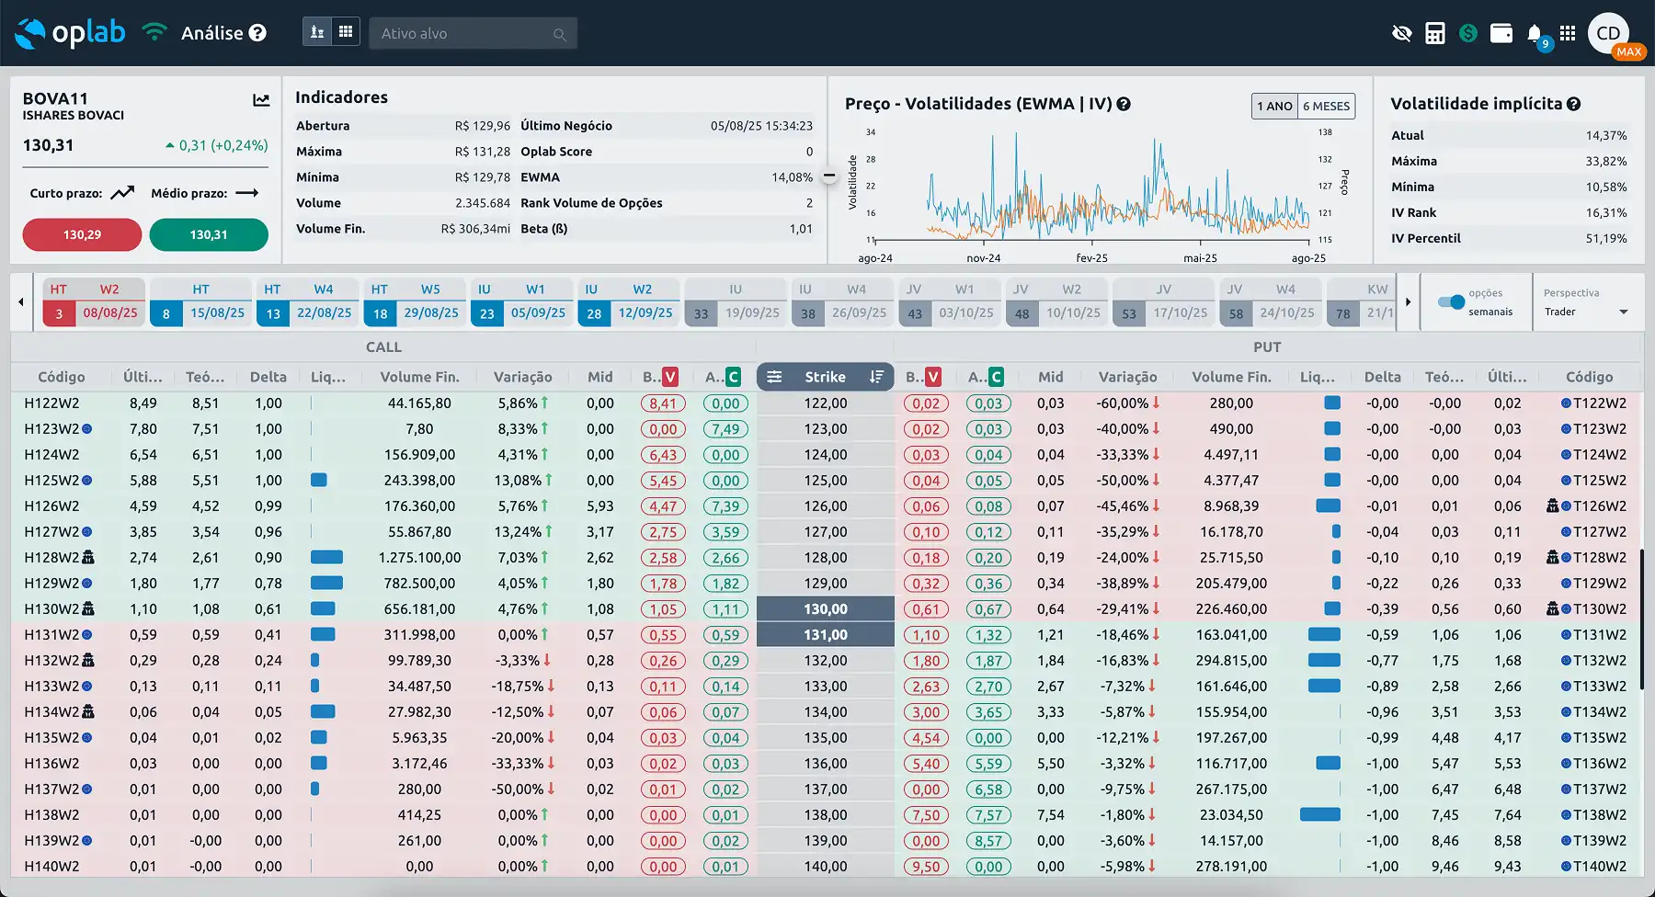The image size is (1655, 897).
Task: Open option code H128W2
Action: pyautogui.click(x=51, y=558)
